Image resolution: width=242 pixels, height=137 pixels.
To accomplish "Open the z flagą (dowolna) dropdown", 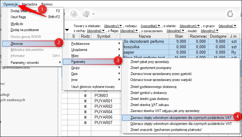I will 129,31.
